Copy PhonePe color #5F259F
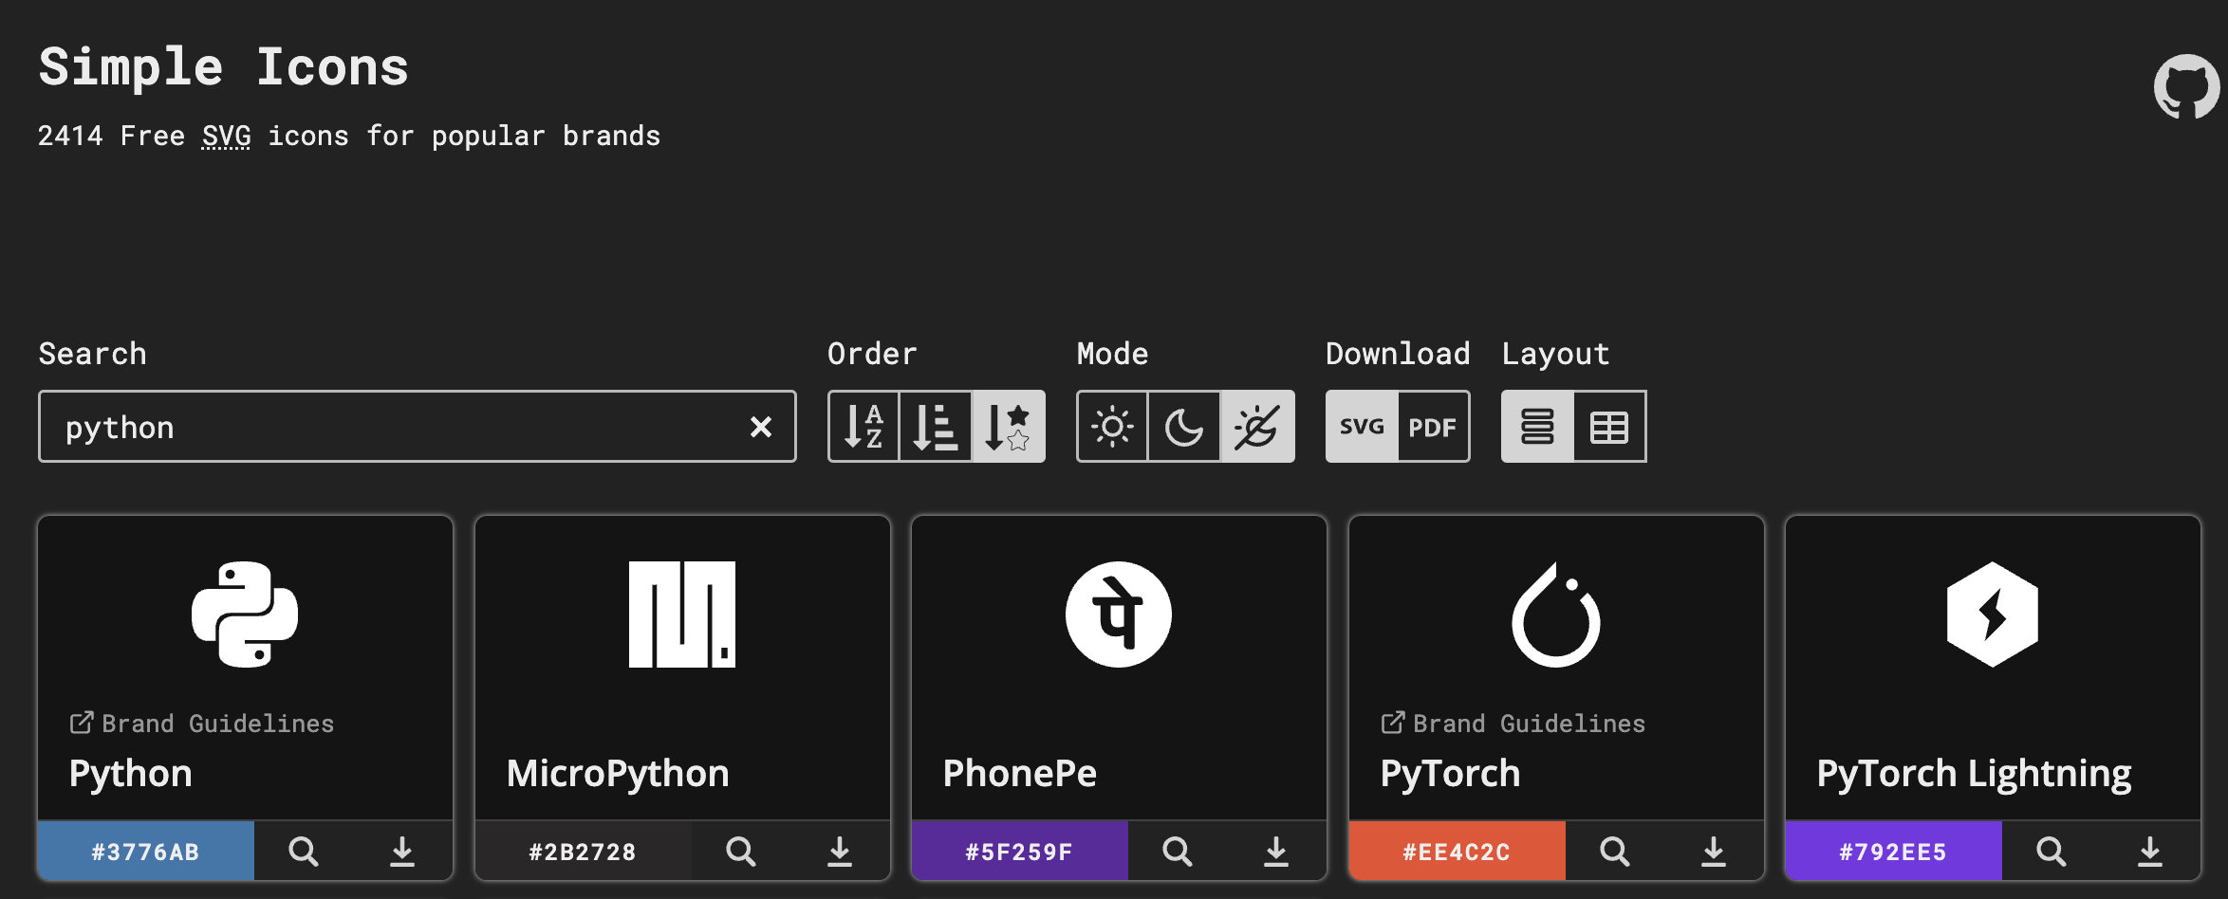 (x=1020, y=851)
